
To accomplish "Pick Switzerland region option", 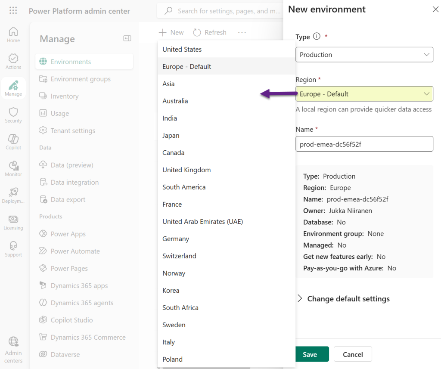I will tap(227, 256).
